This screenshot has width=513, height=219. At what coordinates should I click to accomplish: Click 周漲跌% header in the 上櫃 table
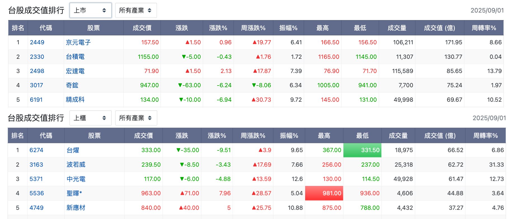pos(253,136)
